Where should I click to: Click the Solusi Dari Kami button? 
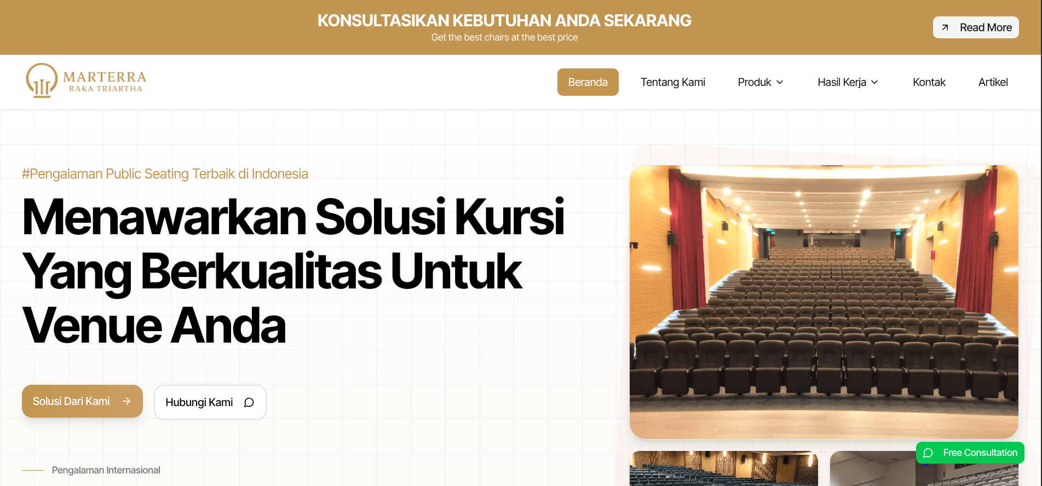point(82,401)
